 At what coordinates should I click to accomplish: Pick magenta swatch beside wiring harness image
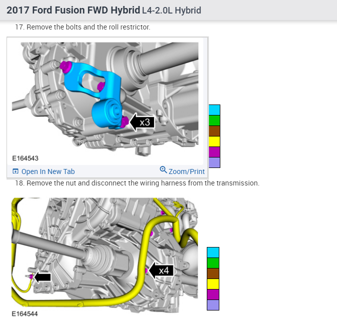click(213, 294)
